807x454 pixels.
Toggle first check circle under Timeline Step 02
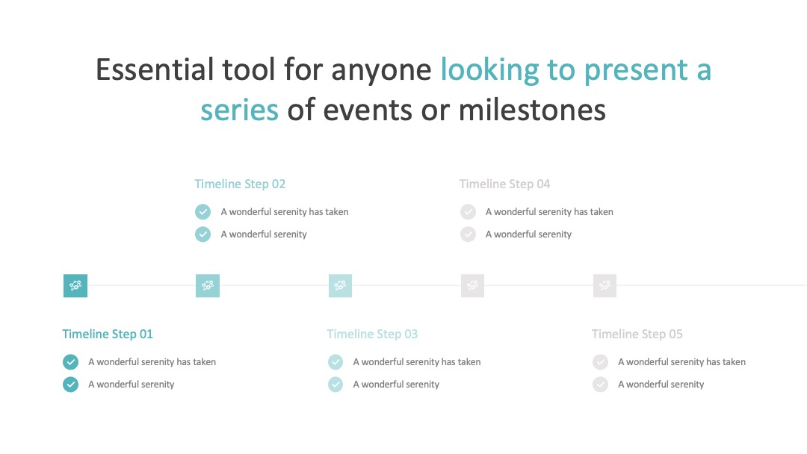coord(202,212)
